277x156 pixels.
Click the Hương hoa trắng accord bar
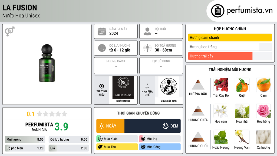click(x=230, y=47)
